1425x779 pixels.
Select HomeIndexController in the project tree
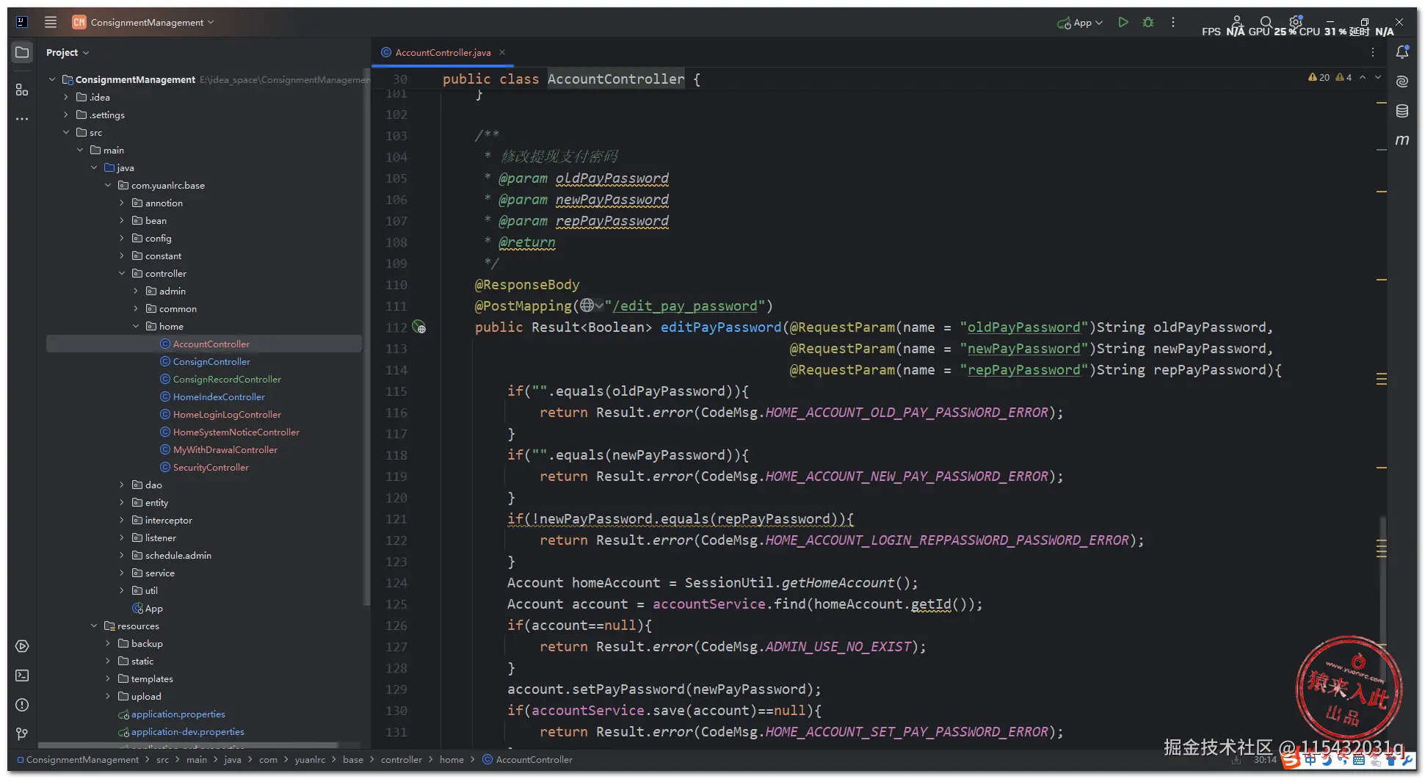[x=219, y=396]
